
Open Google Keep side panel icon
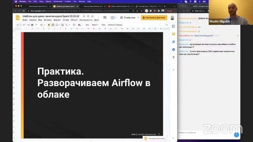pos(174,34)
